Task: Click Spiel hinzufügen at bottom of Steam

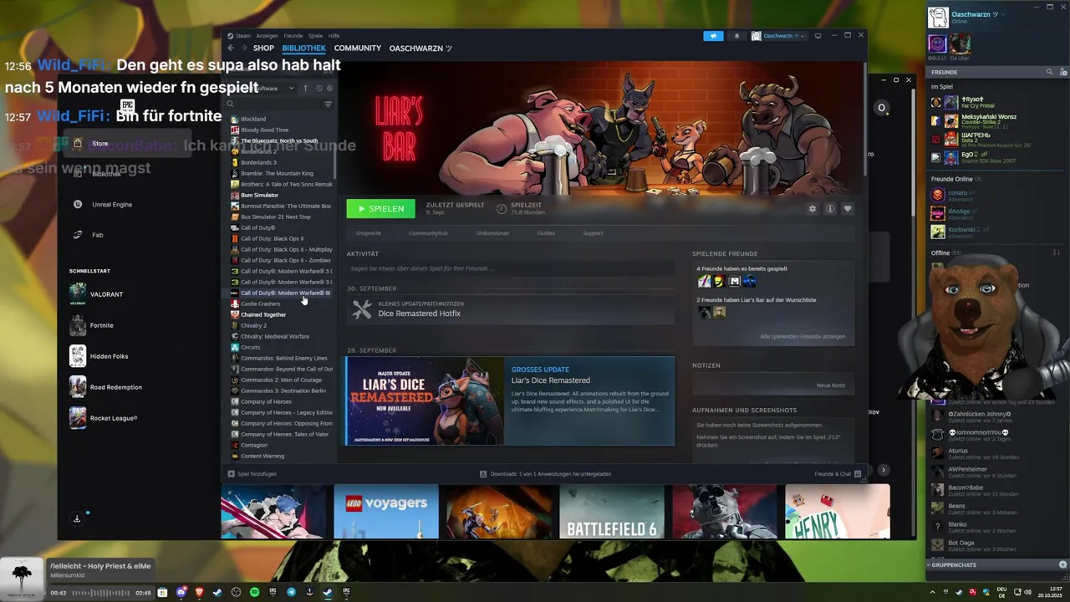Action: click(252, 474)
